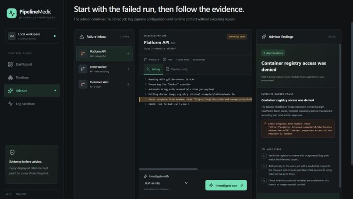Click the cited error snippet in Advisor findings
This screenshot has width=353, height=199.
click(298, 129)
